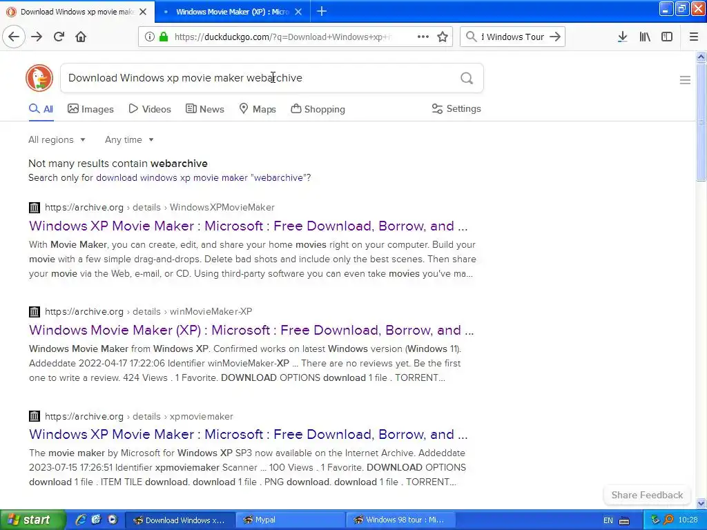707x530 pixels.
Task: Bookmark this page with the star
Action: [x=443, y=37]
